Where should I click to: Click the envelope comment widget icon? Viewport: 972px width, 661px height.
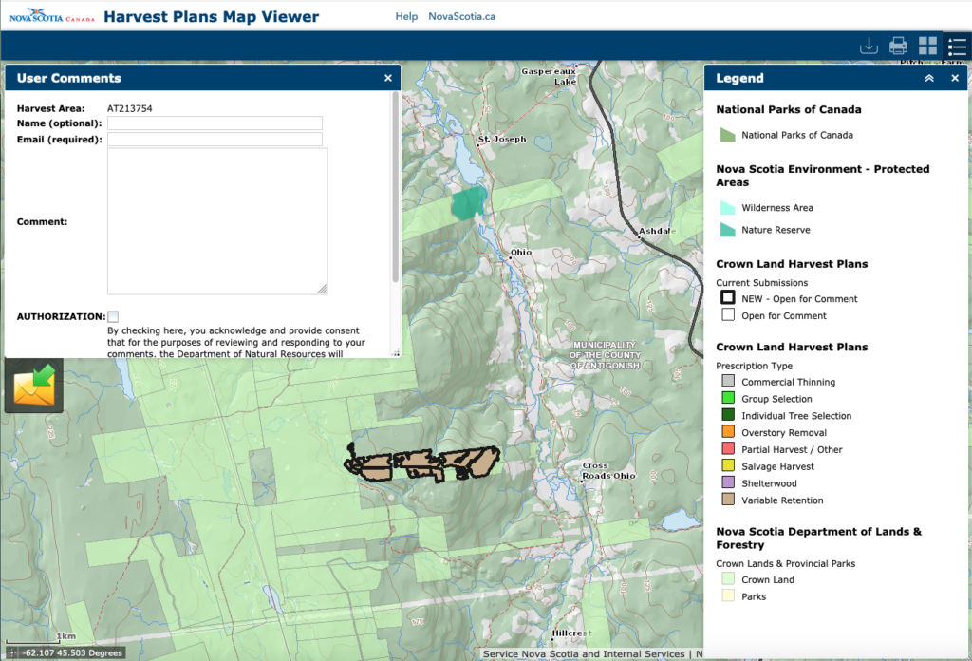[34, 386]
